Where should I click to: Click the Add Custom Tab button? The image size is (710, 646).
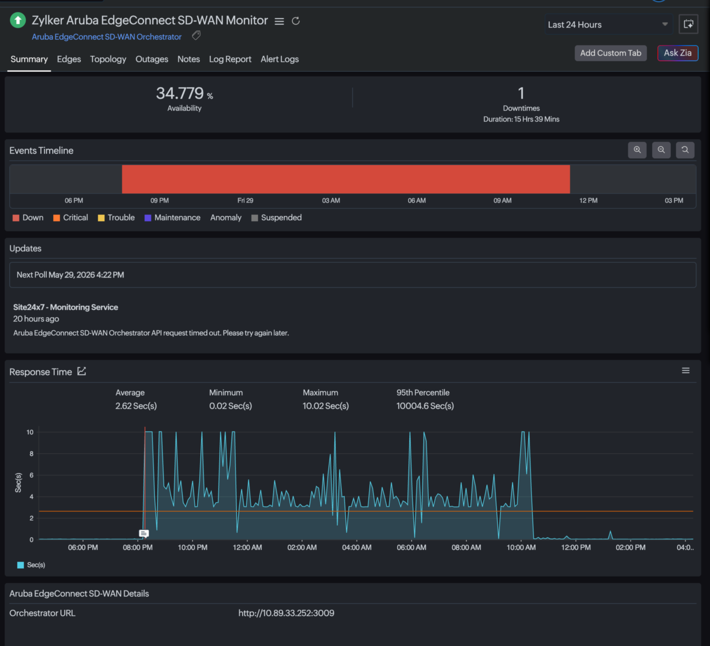610,53
